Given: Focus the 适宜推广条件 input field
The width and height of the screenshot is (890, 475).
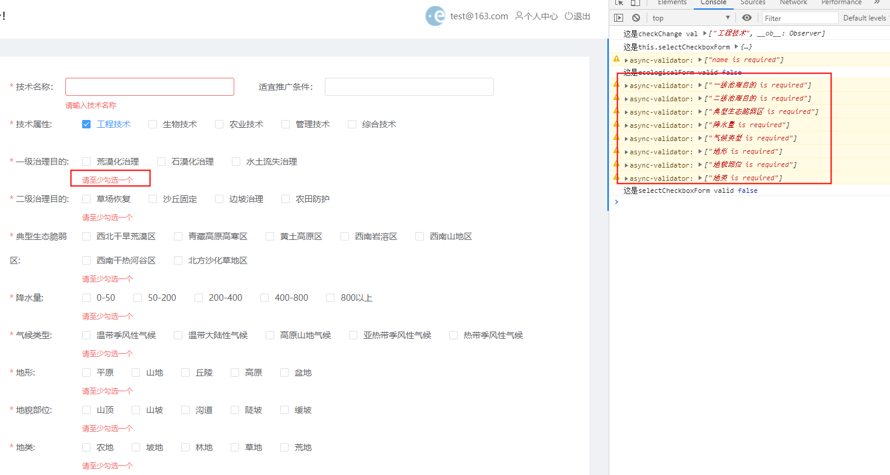Looking at the screenshot, I should 409,87.
